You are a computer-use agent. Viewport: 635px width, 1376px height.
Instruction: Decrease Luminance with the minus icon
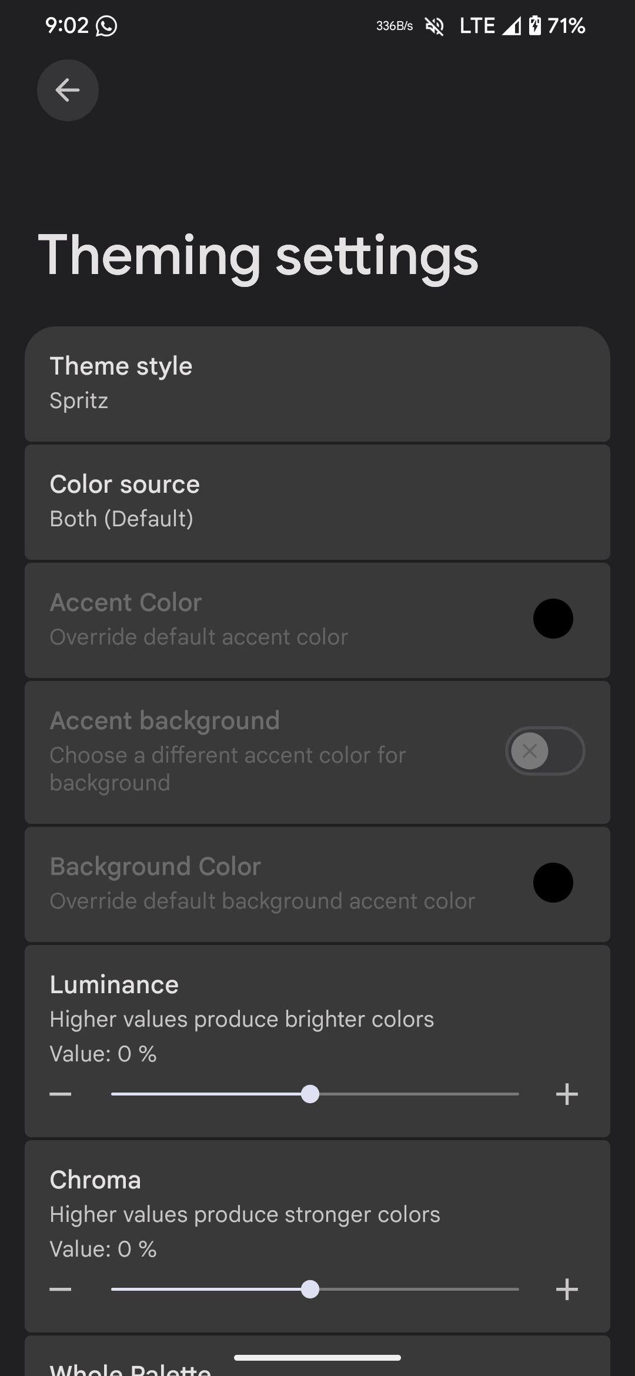[x=61, y=1094]
